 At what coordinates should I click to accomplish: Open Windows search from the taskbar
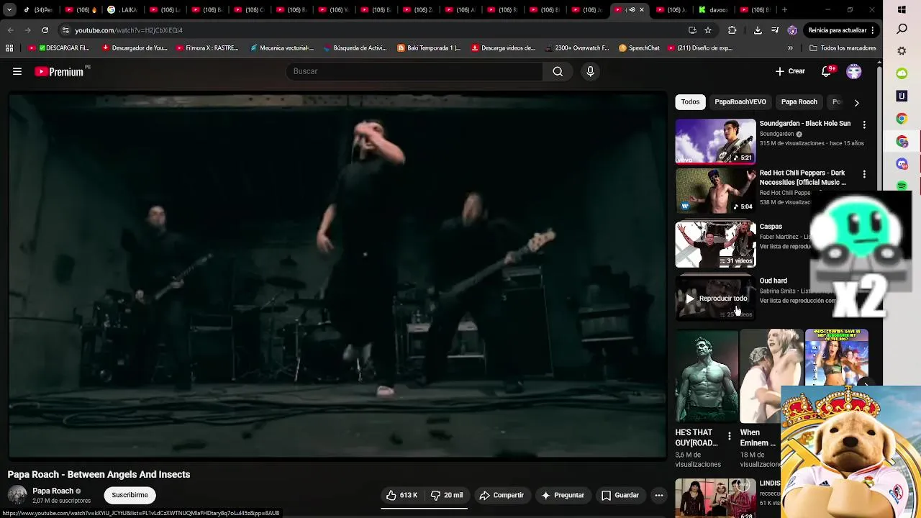(902, 29)
